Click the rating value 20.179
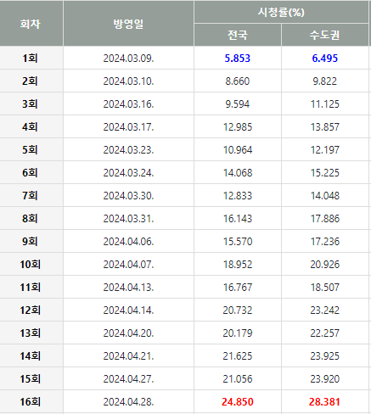This screenshot has width=371, height=414. (x=238, y=333)
